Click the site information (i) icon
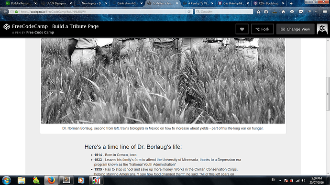Screen dimensions: 330x185 click(x=12, y=12)
